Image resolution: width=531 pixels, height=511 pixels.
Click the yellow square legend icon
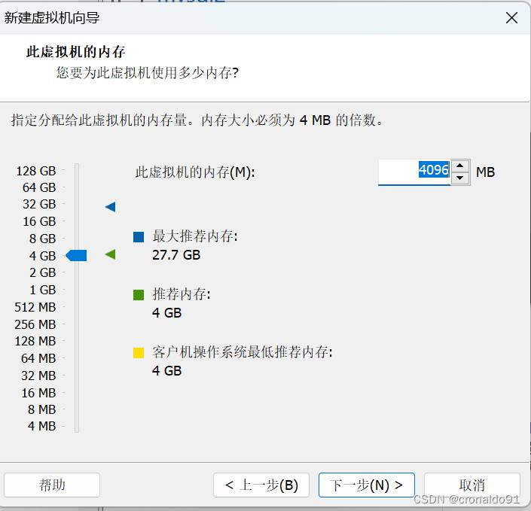click(139, 352)
